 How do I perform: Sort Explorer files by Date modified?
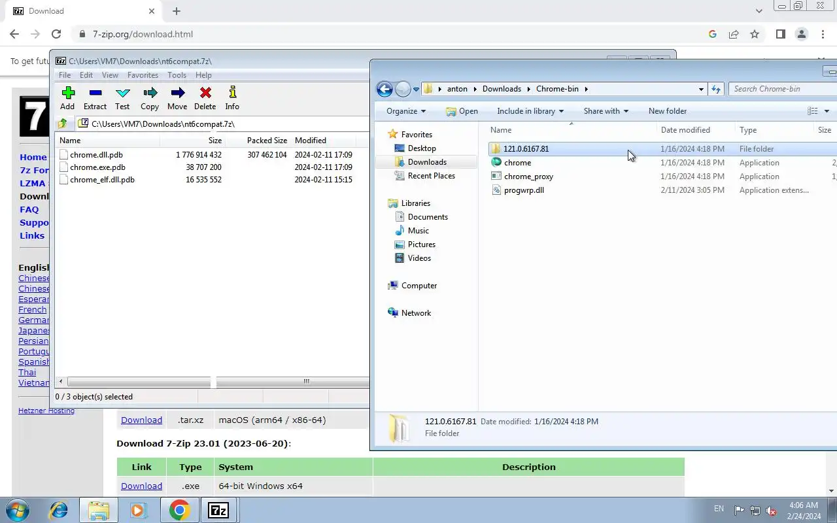pyautogui.click(x=695, y=130)
